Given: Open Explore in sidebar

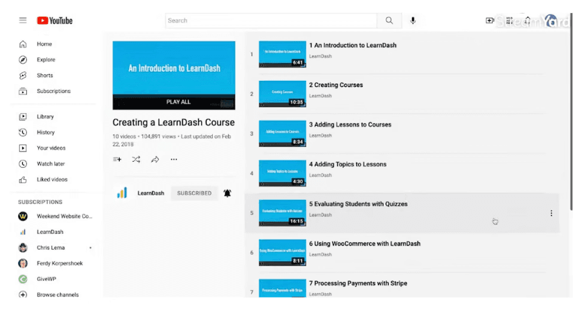Looking at the screenshot, I should 46,60.
